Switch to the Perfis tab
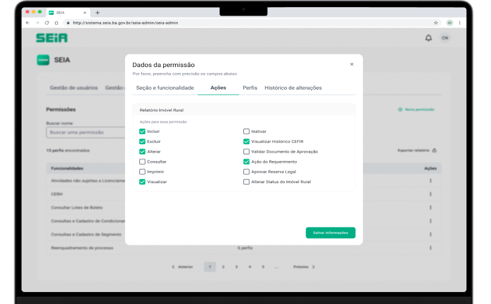This screenshot has height=304, width=491. click(x=250, y=88)
